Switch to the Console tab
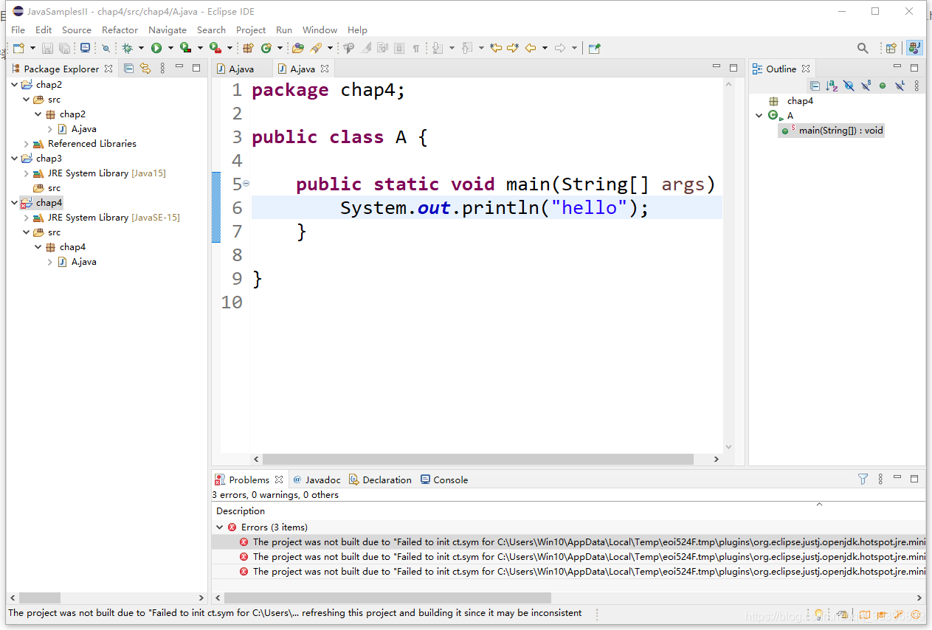Screen dimensions: 932x630 444,480
